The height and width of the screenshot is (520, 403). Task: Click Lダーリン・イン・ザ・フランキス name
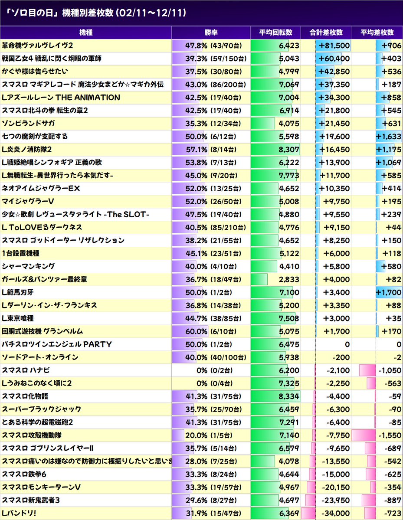49,305
